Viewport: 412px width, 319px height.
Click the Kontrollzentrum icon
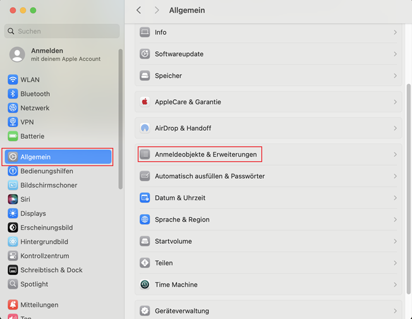tap(13, 256)
